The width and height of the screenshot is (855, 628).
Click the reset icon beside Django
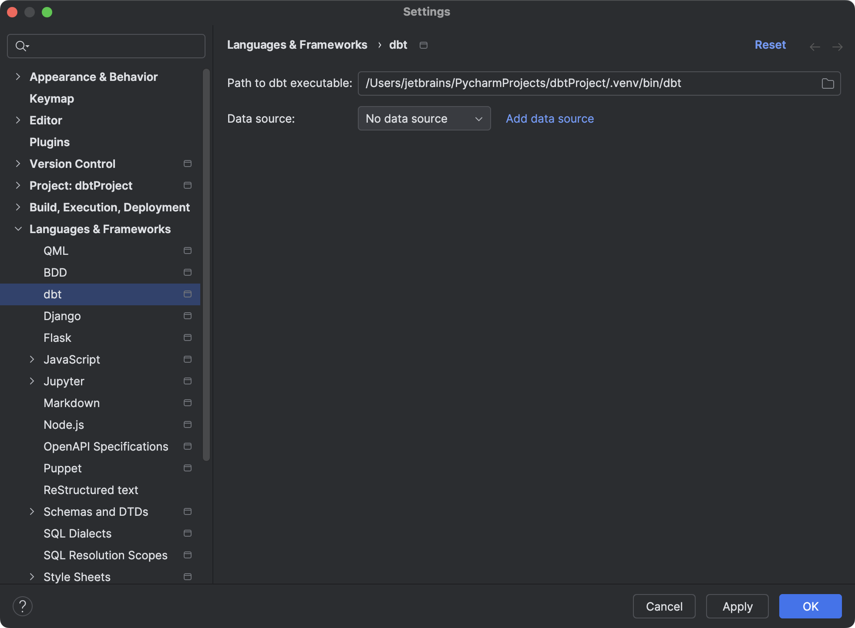(187, 316)
